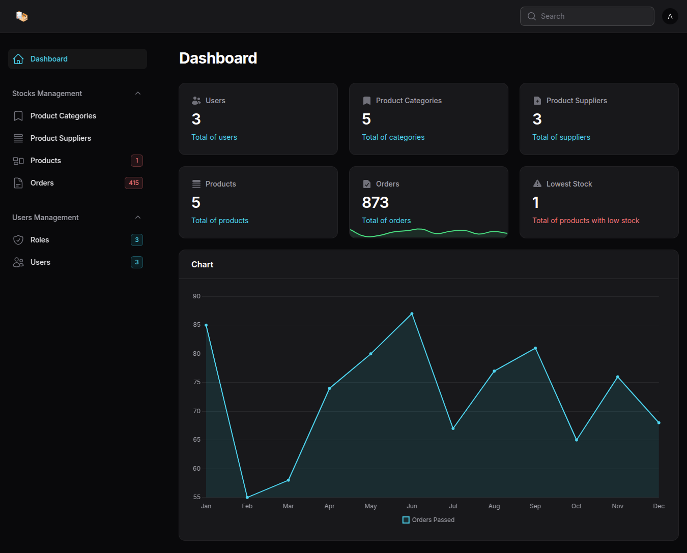The image size is (687, 553).
Task: Click the Total of products with low stock link
Action: click(x=586, y=221)
